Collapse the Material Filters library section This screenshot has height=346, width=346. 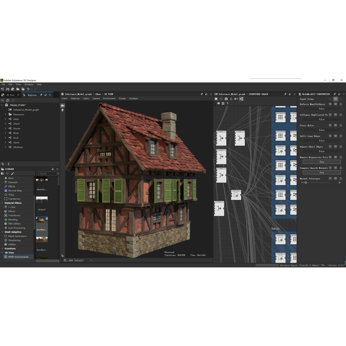tap(2, 203)
